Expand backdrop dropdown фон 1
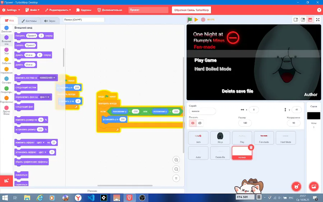The width and height of the screenshot is (323, 202). pyautogui.click(x=45, y=97)
